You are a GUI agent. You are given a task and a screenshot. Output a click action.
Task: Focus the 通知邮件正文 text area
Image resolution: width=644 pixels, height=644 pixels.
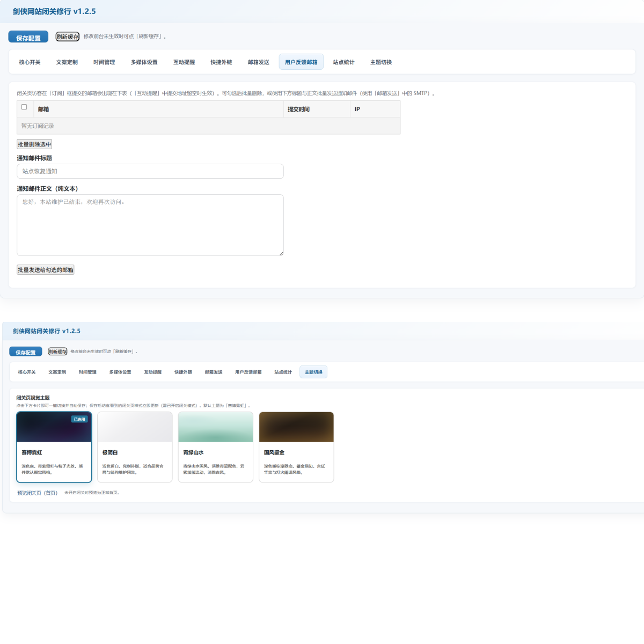point(150,225)
